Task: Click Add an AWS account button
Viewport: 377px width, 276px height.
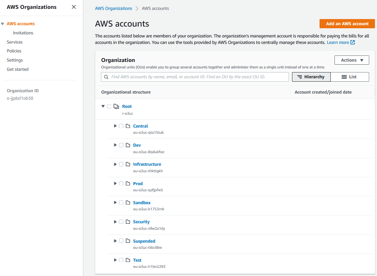Action: (x=347, y=24)
